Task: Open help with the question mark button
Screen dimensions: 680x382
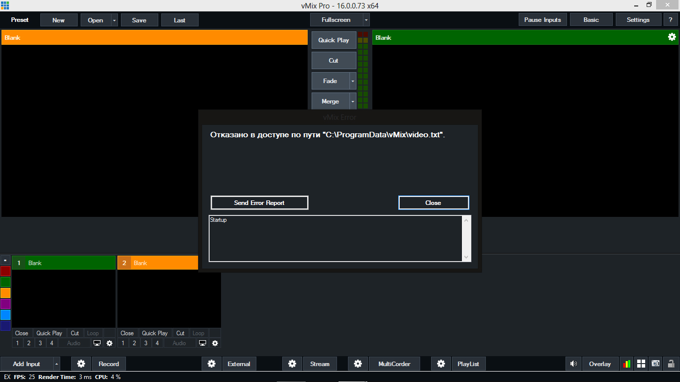Action: 671,20
